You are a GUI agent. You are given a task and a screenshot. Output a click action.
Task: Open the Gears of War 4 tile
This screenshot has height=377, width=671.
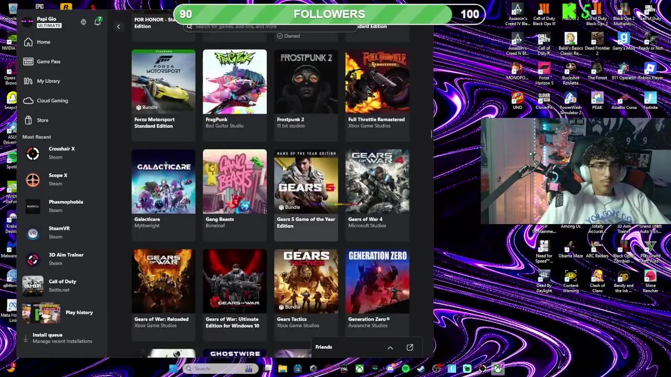point(377,195)
